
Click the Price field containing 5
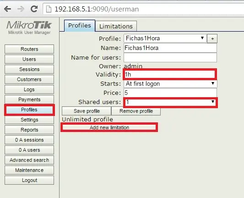(x=170, y=93)
